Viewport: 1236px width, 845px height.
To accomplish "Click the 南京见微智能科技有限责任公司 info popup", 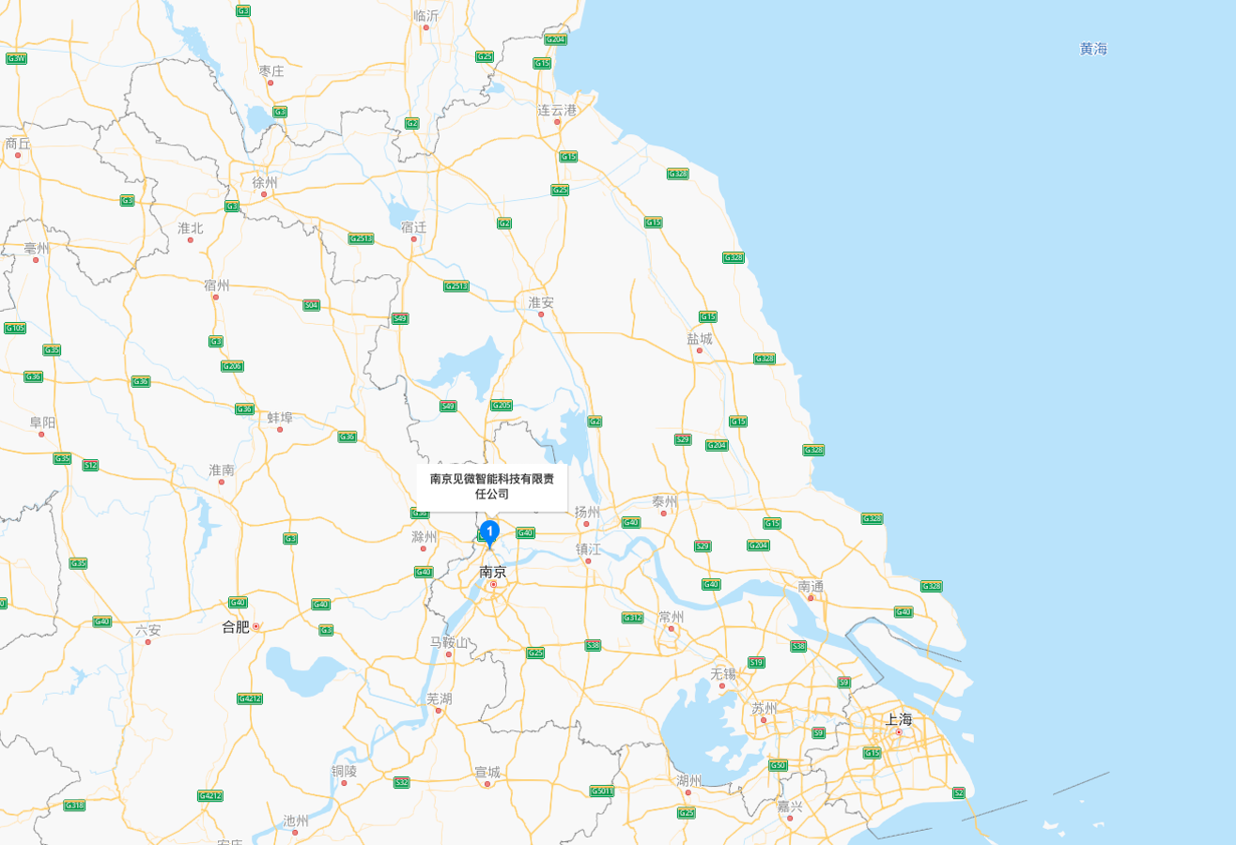I will (x=492, y=486).
